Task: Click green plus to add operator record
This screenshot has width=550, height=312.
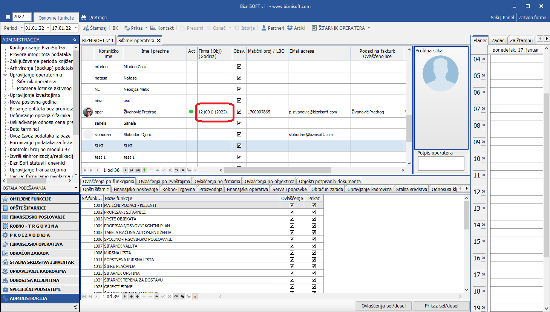Action: [145, 170]
